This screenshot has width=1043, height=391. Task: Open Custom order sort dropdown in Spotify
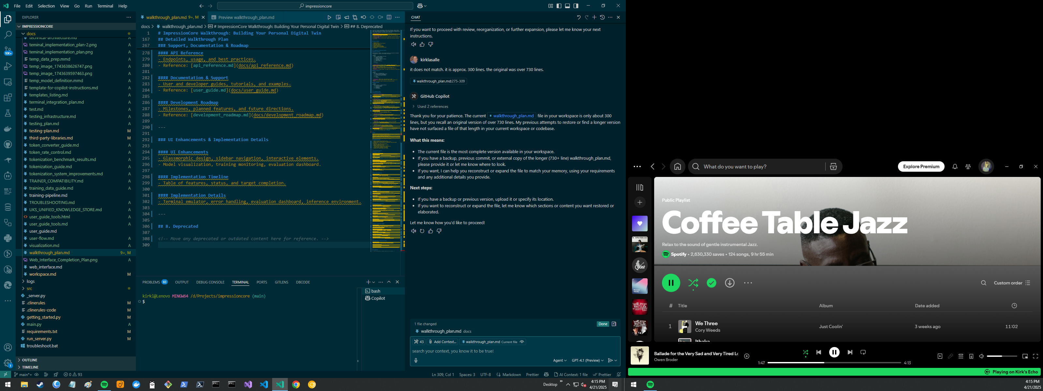point(1012,283)
